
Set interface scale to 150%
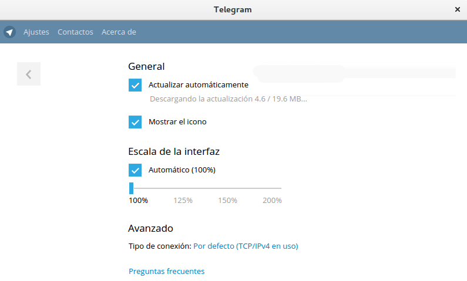coord(227,201)
